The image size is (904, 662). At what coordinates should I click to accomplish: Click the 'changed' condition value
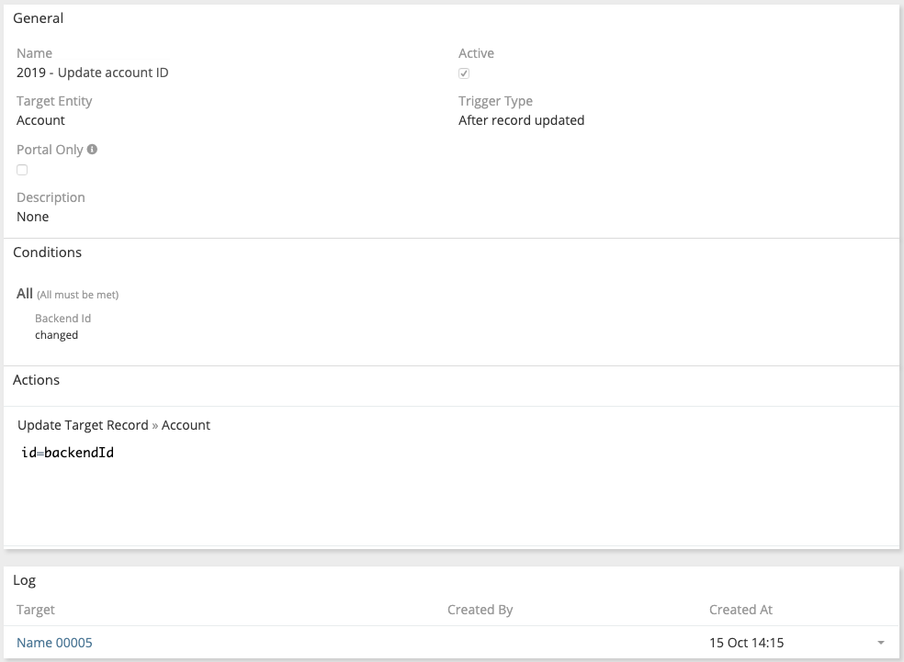[56, 335]
